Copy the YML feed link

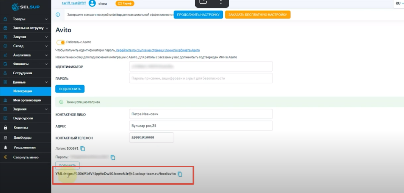tap(180, 174)
